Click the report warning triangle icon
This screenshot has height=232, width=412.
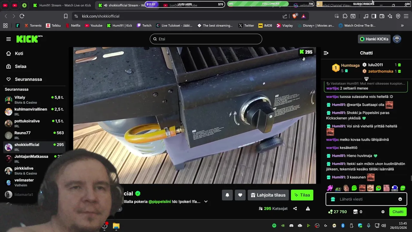coord(308,208)
